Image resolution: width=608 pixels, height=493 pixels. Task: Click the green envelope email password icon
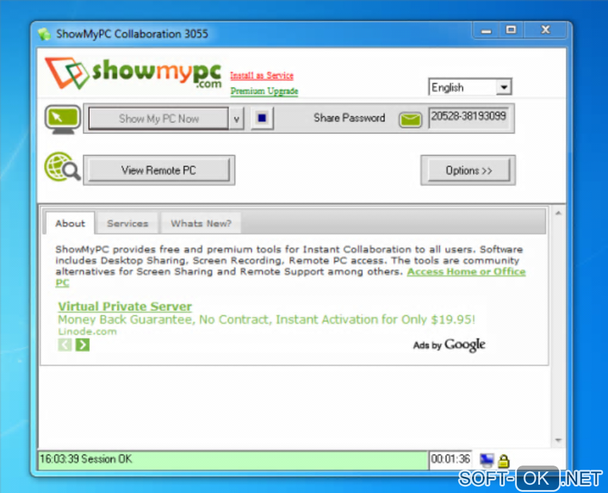click(x=410, y=119)
